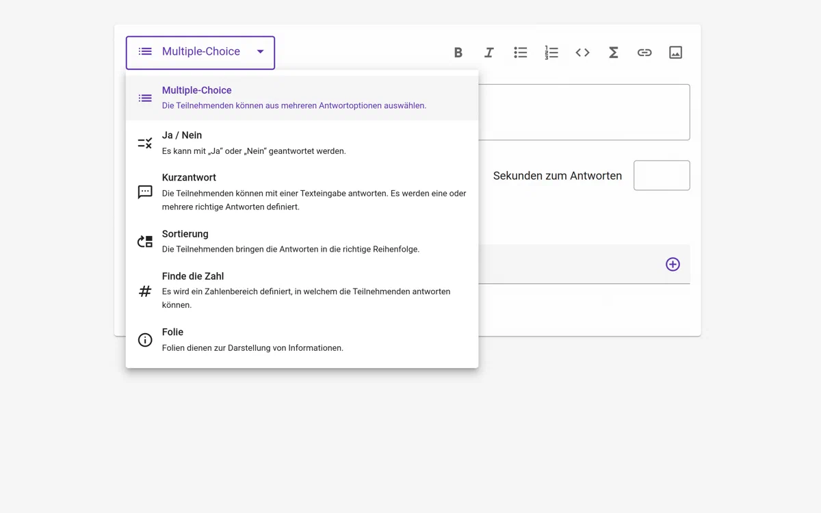Image resolution: width=821 pixels, height=513 pixels.
Task: Collapse the Multiple-Choice question type dropdown
Action: [200, 52]
